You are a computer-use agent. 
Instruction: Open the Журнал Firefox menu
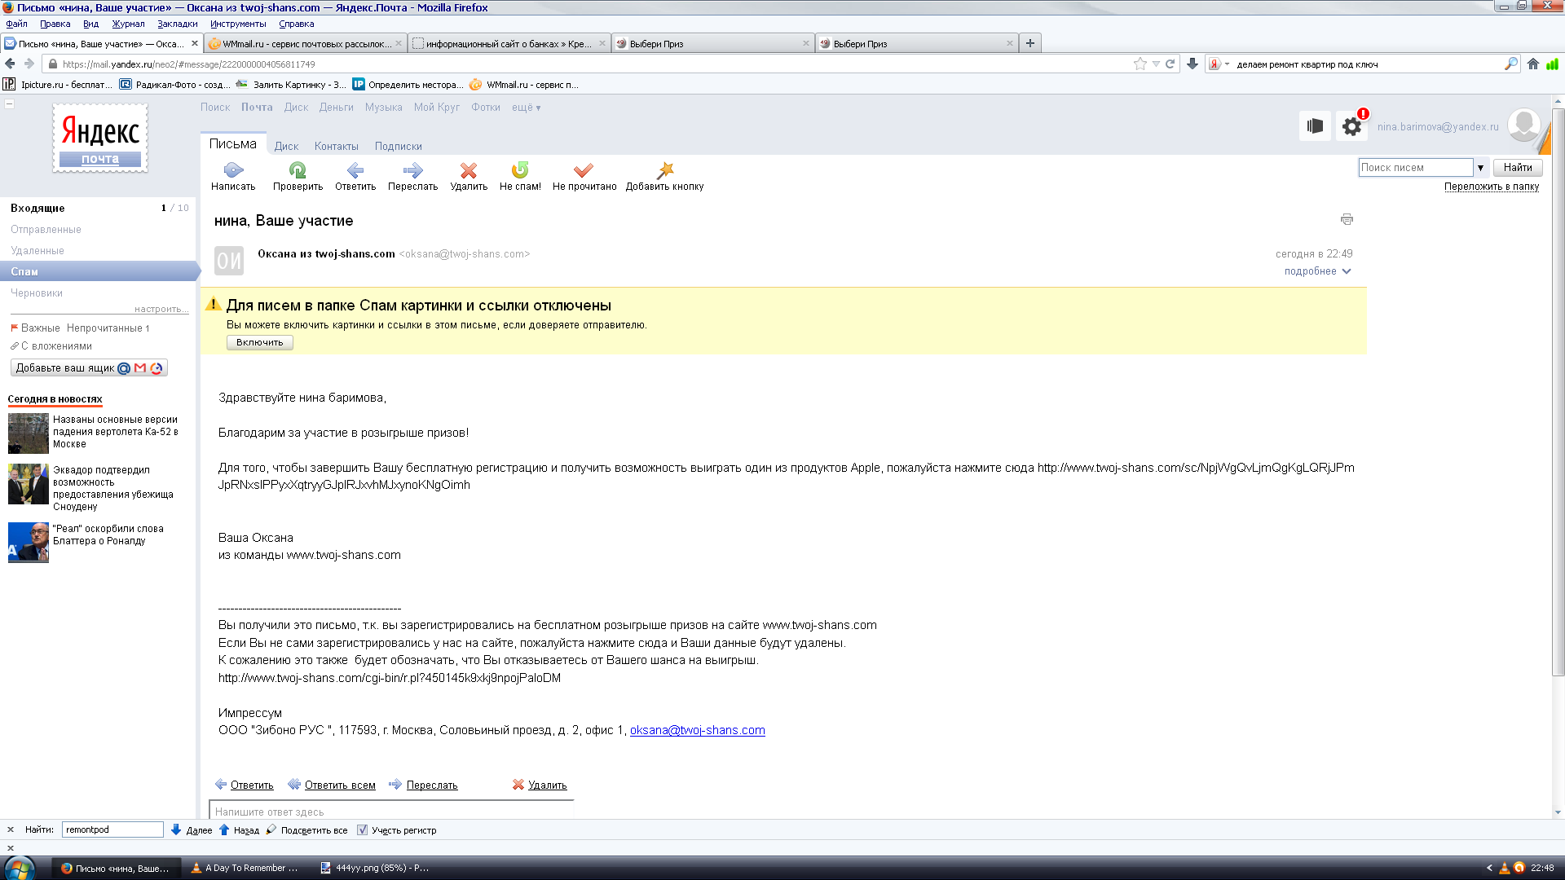128,24
